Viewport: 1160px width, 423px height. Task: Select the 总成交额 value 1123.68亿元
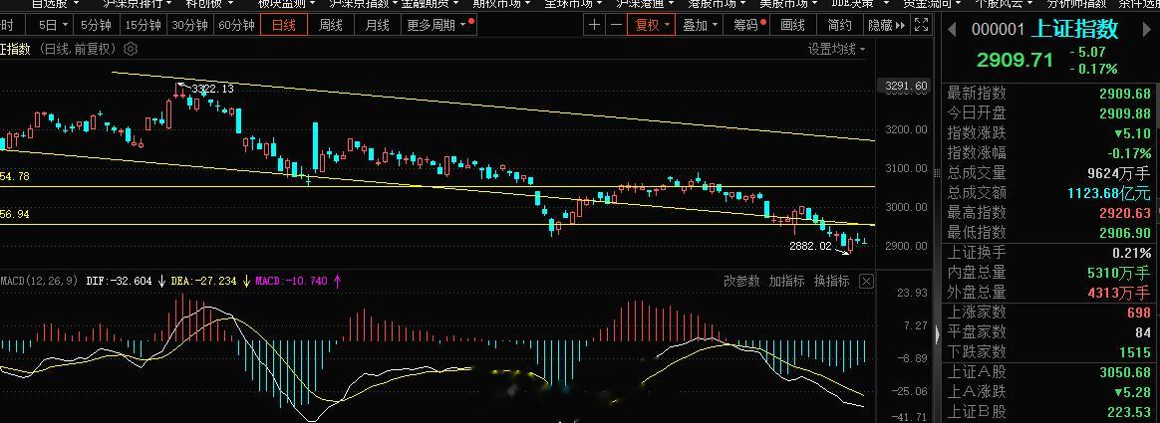pyautogui.click(x=1109, y=193)
